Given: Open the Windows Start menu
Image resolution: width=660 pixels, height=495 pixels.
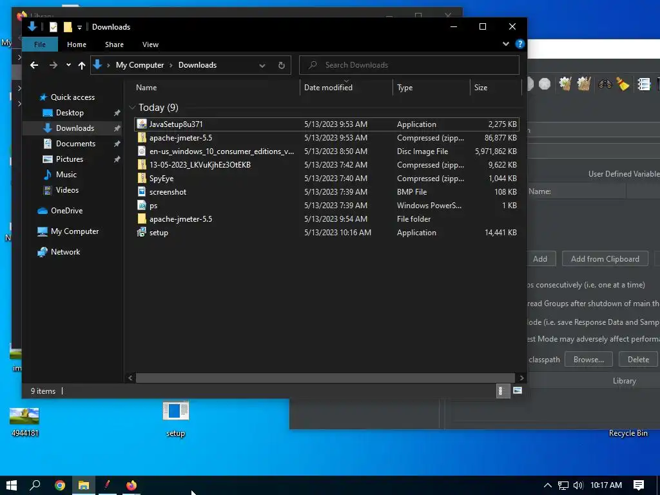Looking at the screenshot, I should (x=12, y=485).
